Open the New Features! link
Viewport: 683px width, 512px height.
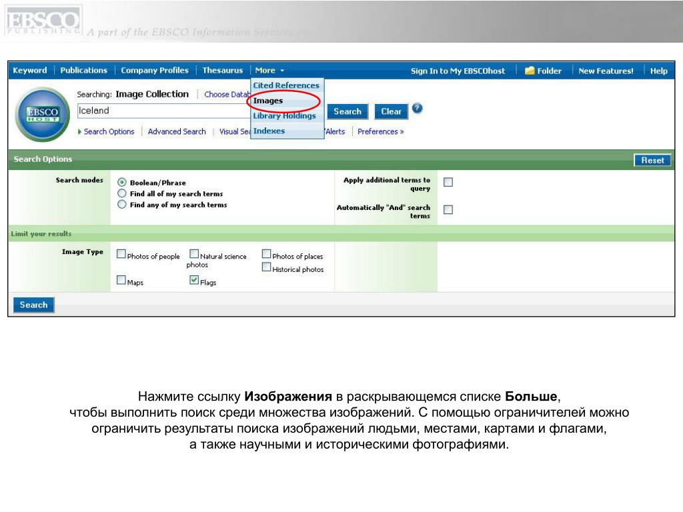tap(606, 71)
